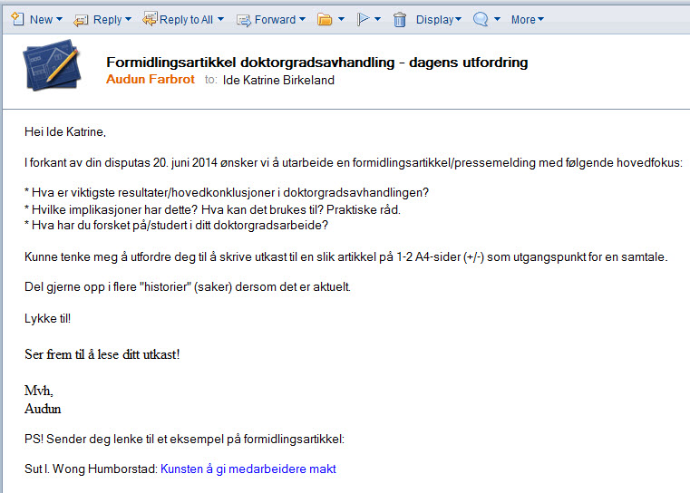Click the move-to-folder icon
690x493 pixels.
(x=325, y=19)
